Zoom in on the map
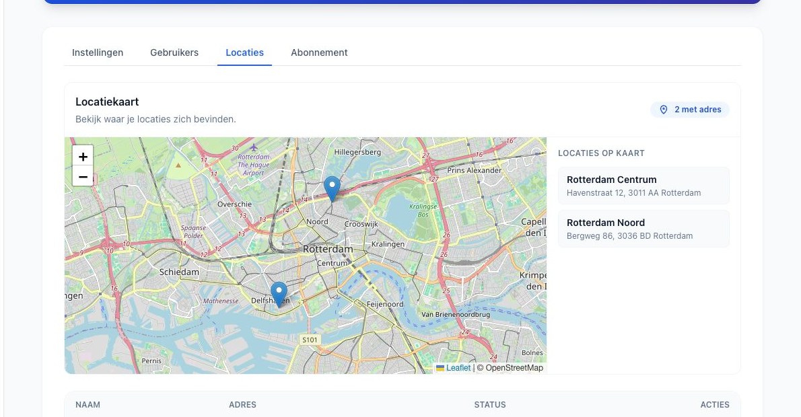 (x=83, y=156)
